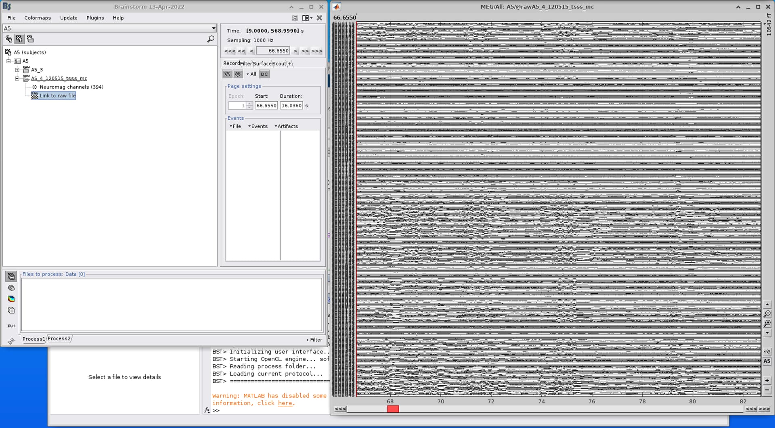Increase amplitude gain with + button
Screen dimensions: 775x428
coord(767,380)
